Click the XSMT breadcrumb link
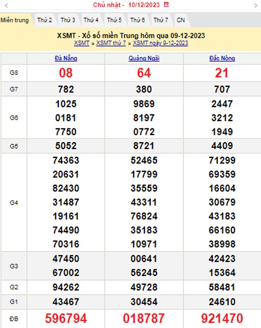This screenshot has height=328, width=261. click(81, 43)
